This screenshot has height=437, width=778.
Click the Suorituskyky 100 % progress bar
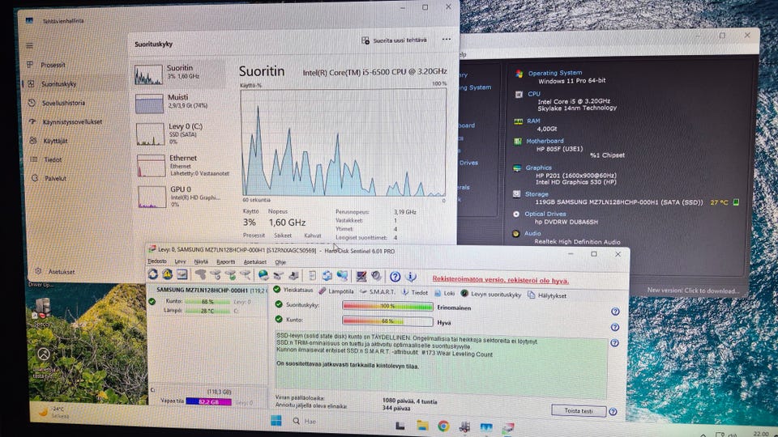pos(387,306)
